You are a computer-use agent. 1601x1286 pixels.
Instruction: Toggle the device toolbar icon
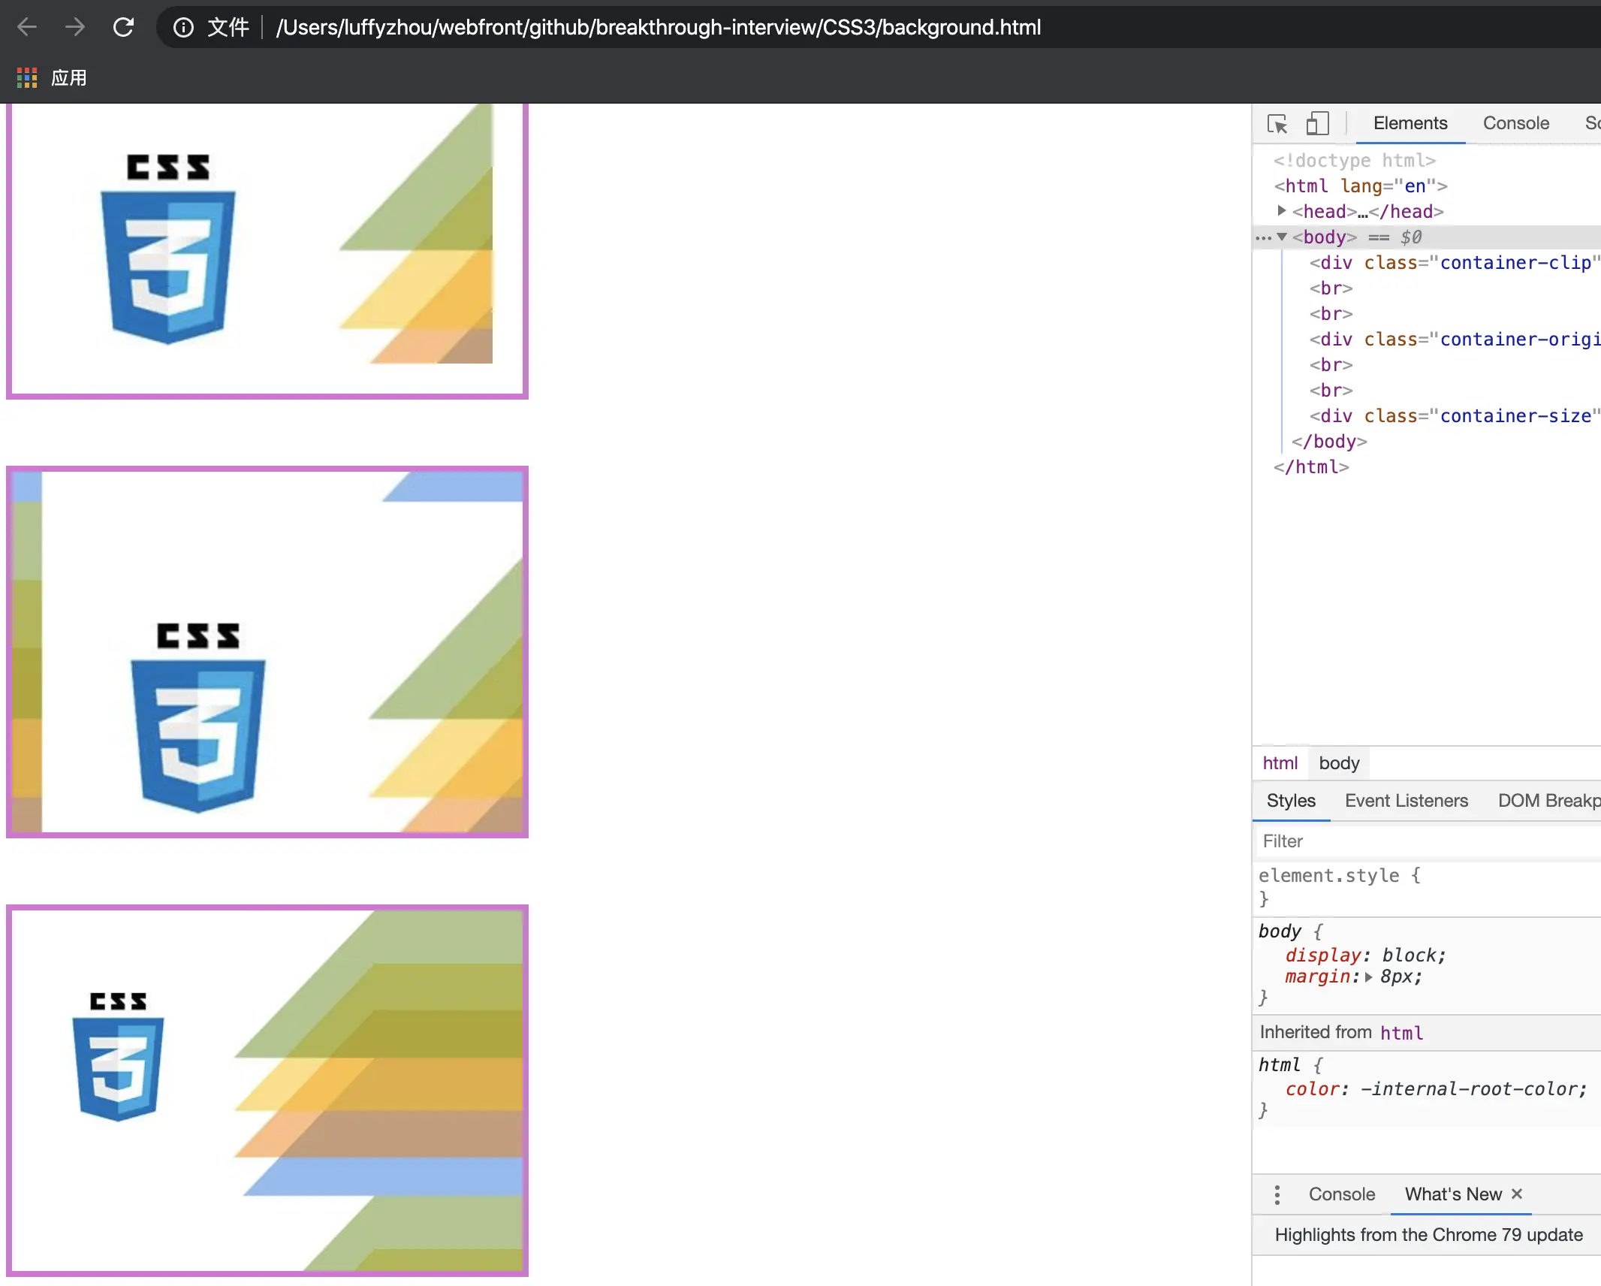(1317, 123)
